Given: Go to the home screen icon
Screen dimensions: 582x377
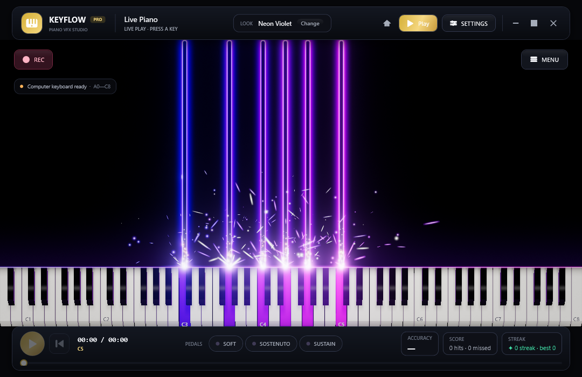Looking at the screenshot, I should [x=387, y=23].
